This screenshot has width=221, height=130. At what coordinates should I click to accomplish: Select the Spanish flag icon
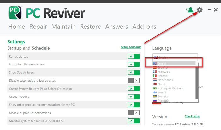pos(155,67)
